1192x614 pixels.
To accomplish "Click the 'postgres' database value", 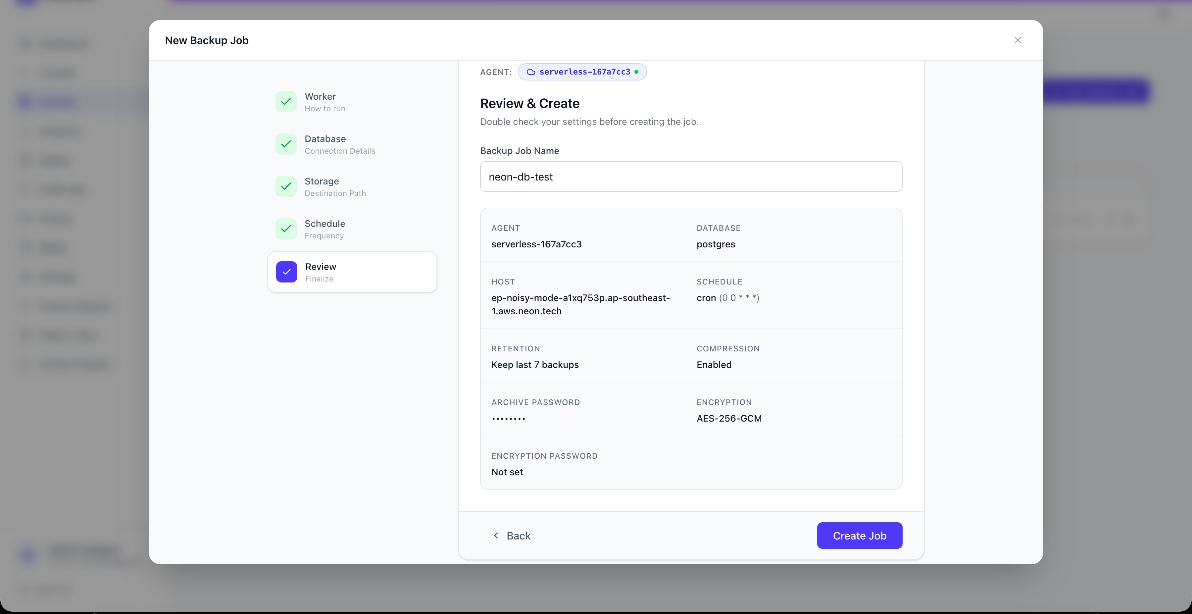I will pos(716,244).
